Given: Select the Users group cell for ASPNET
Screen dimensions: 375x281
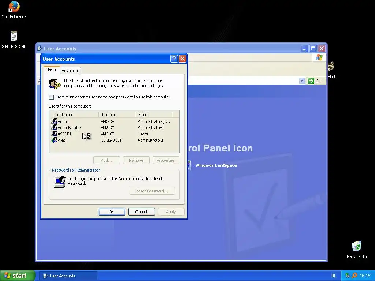Looking at the screenshot, I should pos(143,134).
